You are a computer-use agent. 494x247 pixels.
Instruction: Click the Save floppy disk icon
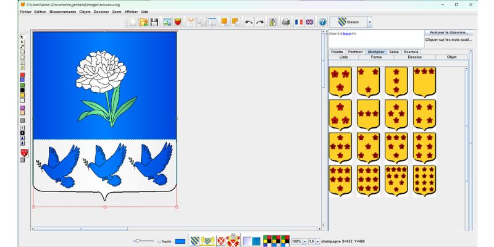[154, 22]
